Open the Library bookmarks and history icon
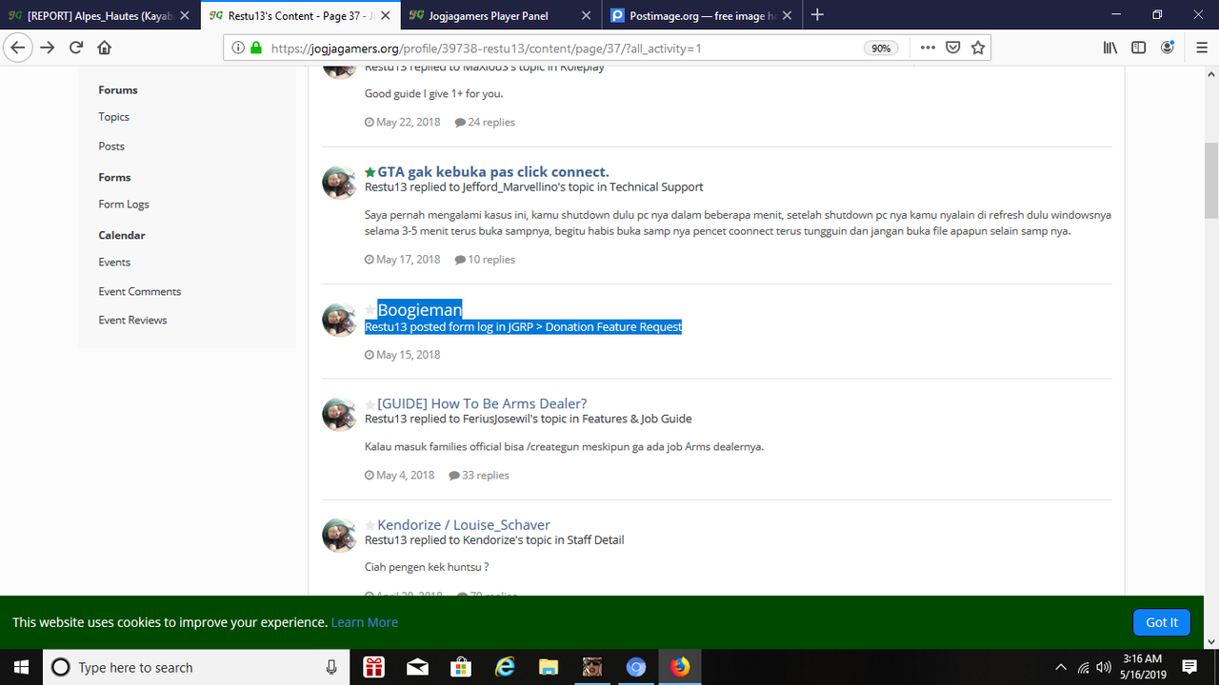1219x685 pixels. coord(1110,48)
